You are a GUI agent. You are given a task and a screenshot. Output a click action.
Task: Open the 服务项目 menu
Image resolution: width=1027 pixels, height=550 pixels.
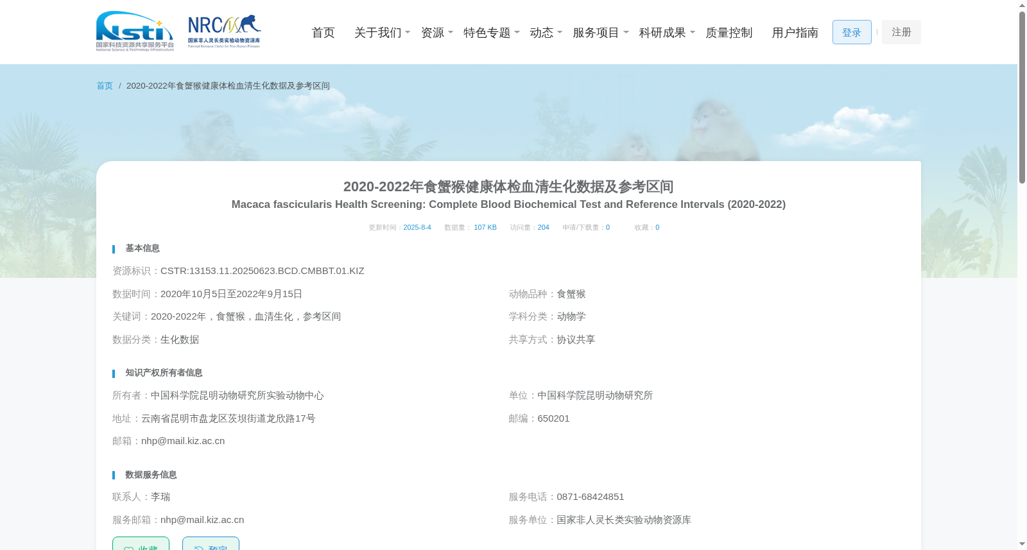(x=596, y=33)
